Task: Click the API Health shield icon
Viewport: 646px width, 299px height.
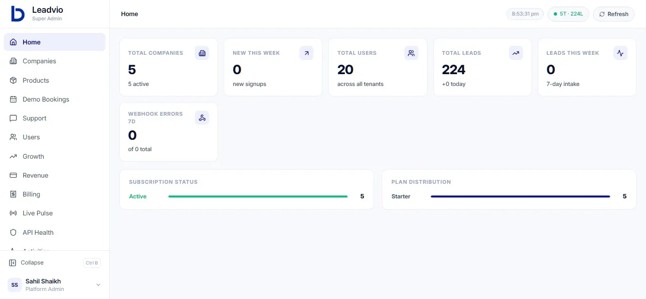Action: (x=13, y=232)
